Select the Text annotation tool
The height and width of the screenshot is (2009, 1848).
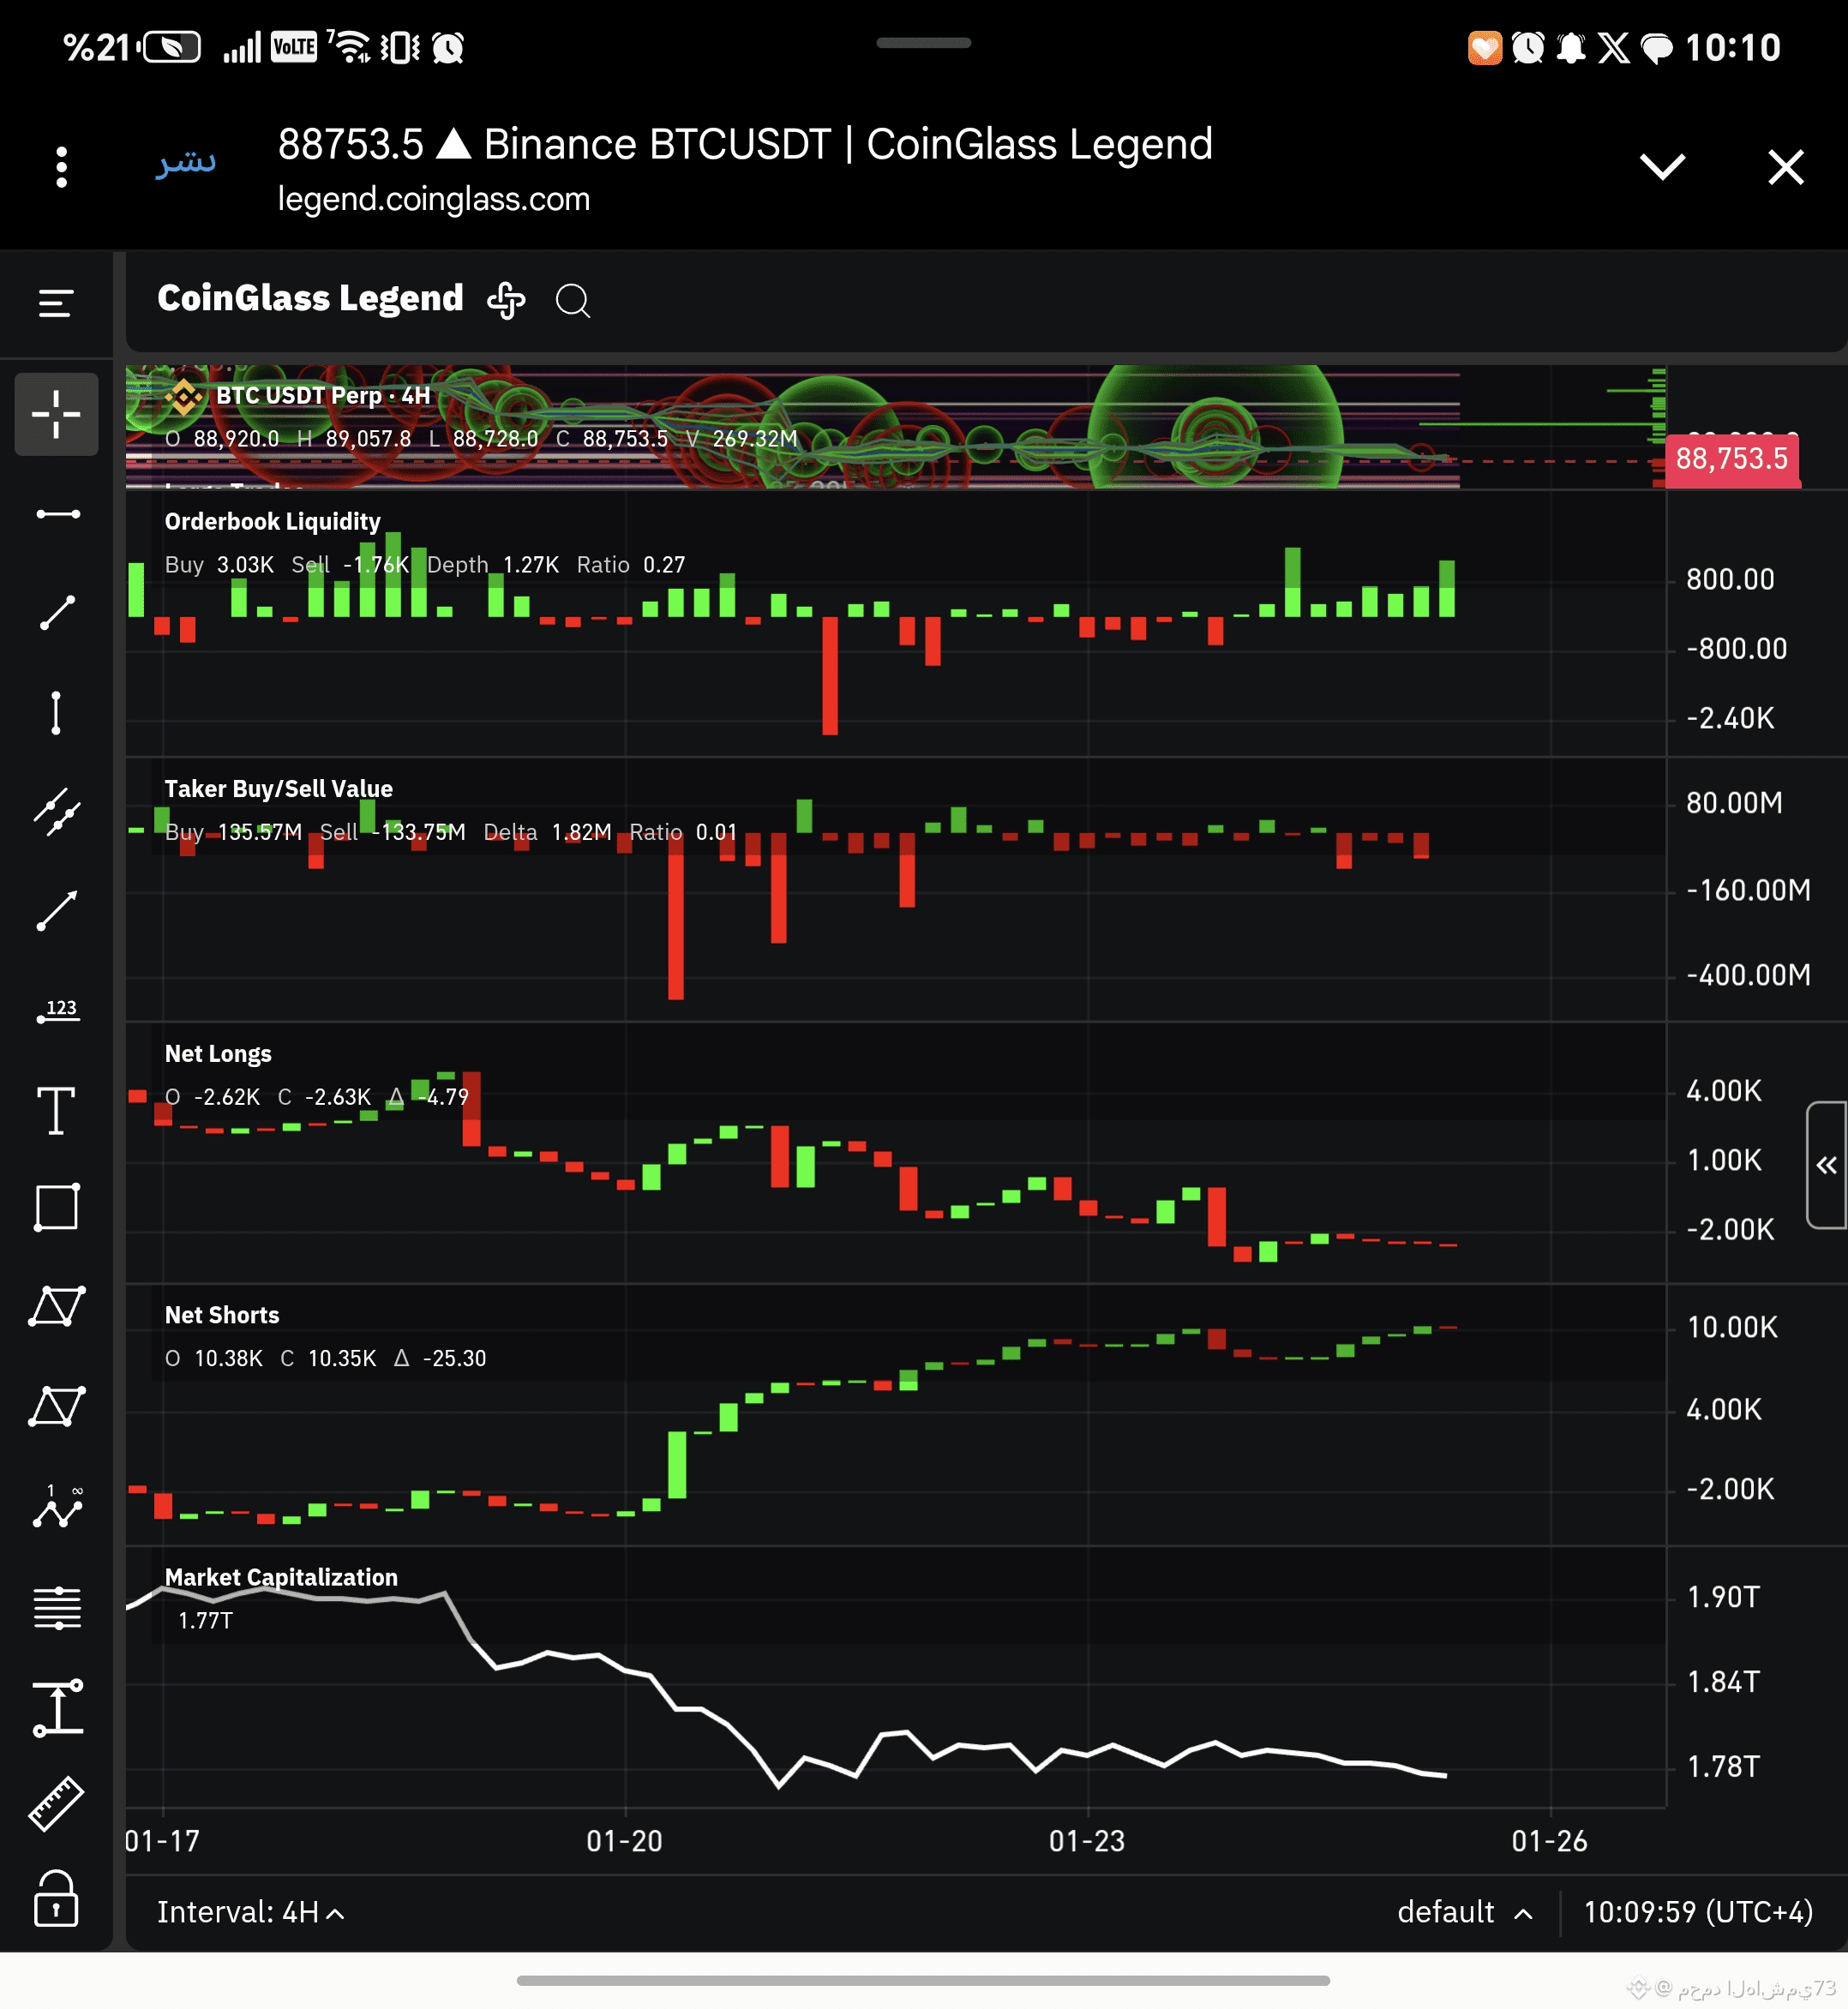pyautogui.click(x=56, y=1110)
